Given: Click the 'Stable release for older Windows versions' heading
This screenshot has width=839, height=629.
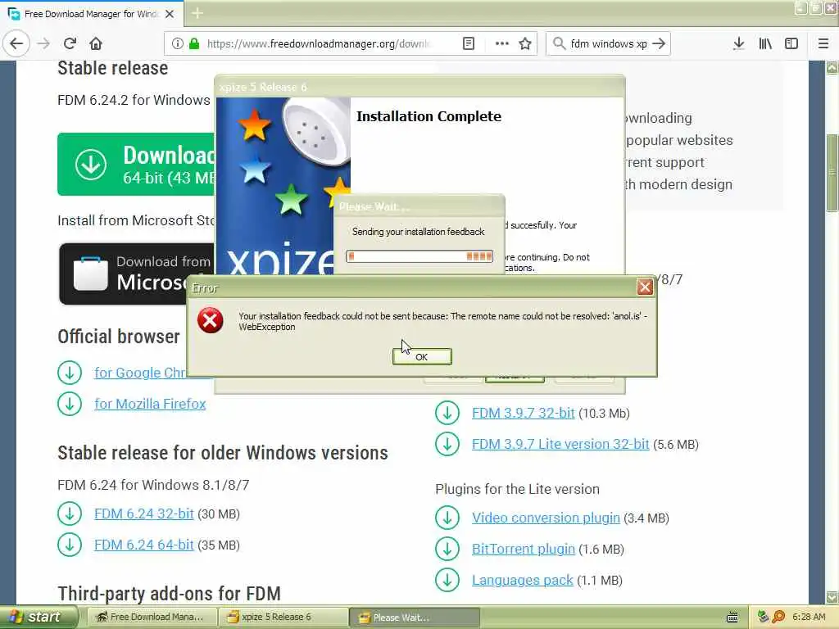Looking at the screenshot, I should (223, 453).
